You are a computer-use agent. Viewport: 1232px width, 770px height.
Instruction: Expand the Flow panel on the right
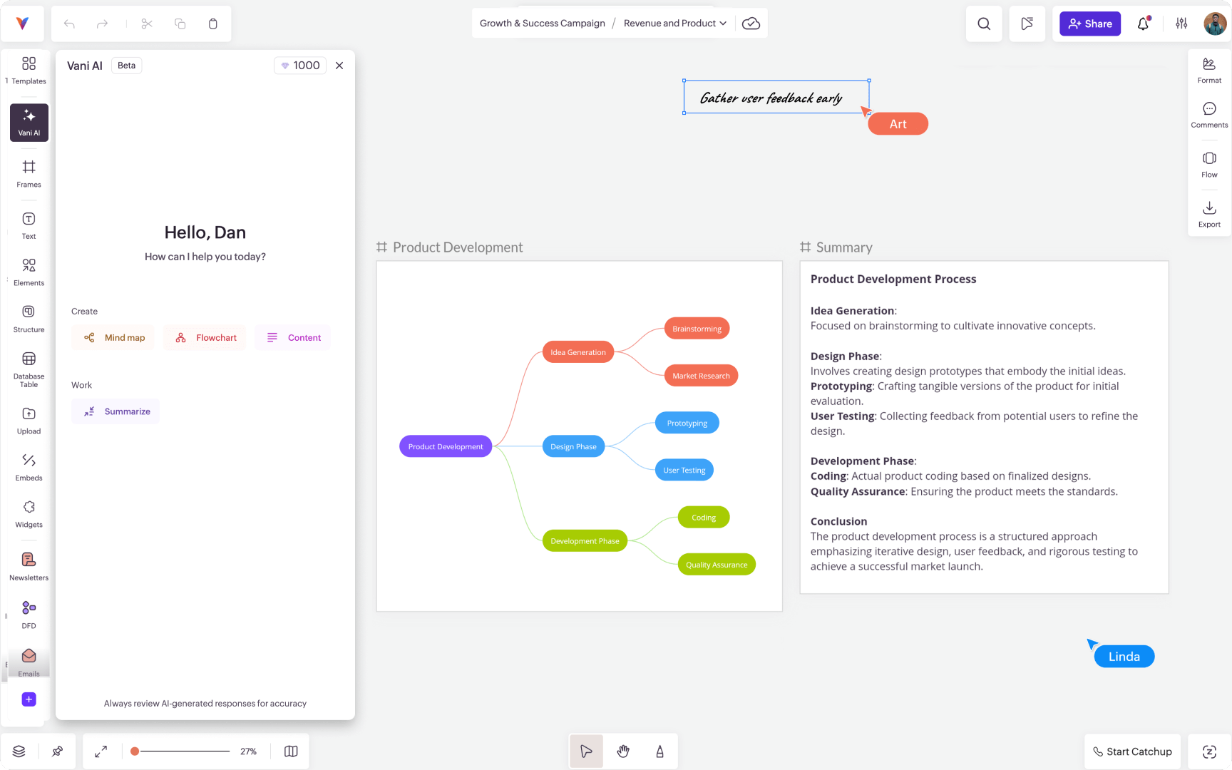(x=1209, y=163)
